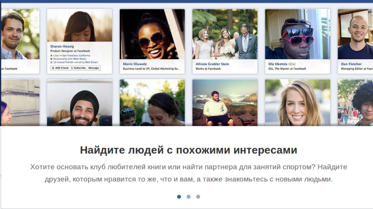Click photo of woman looking down outdoors

152,103
